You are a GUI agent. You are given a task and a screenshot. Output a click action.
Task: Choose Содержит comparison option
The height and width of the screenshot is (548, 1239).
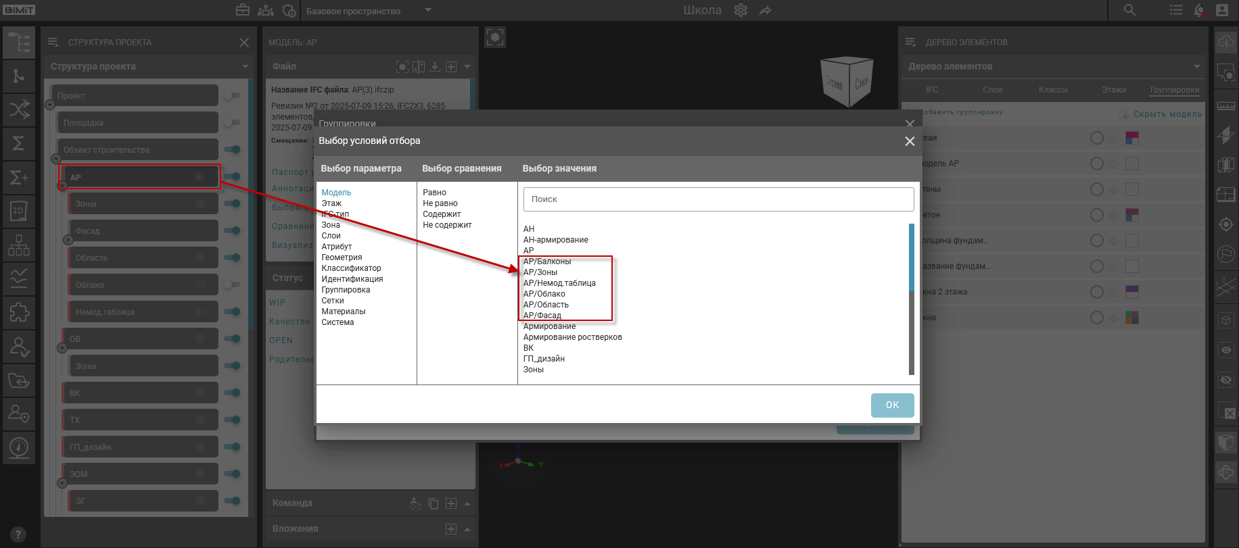tap(442, 214)
